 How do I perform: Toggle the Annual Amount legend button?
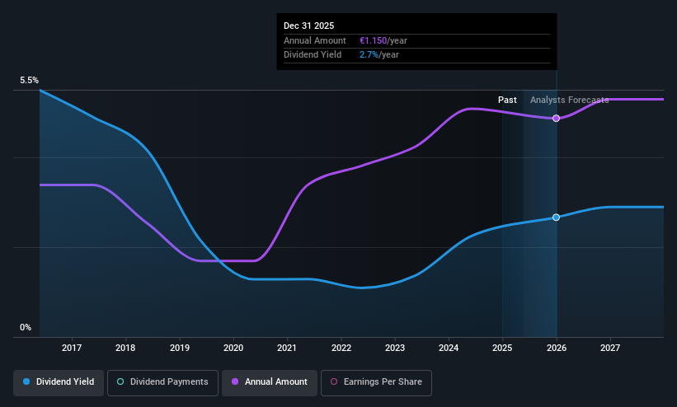point(270,382)
